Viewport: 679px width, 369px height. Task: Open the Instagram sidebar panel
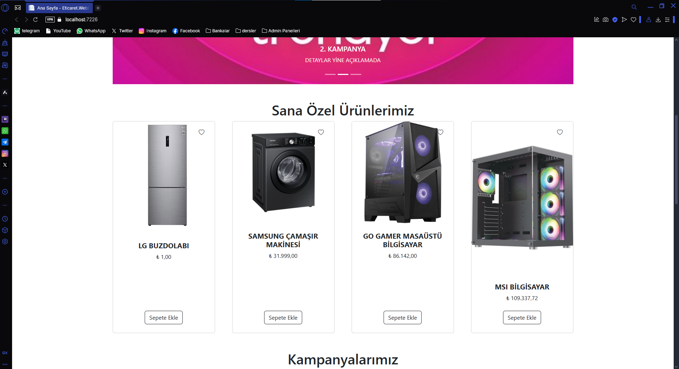click(x=5, y=153)
